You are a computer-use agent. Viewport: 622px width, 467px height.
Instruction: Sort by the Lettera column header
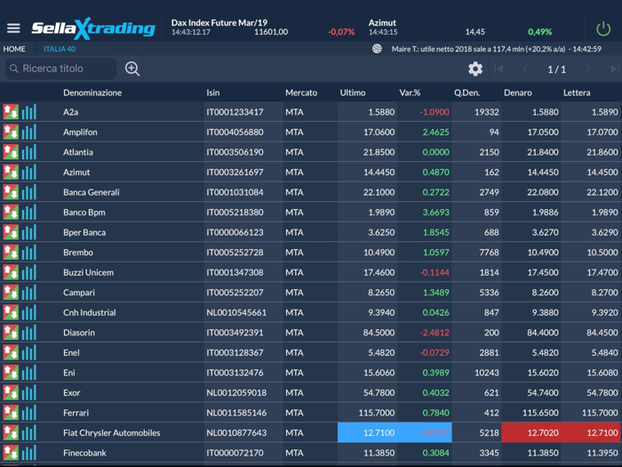(x=577, y=93)
